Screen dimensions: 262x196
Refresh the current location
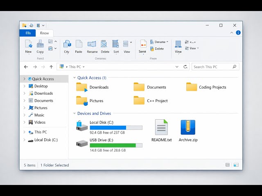(185, 67)
